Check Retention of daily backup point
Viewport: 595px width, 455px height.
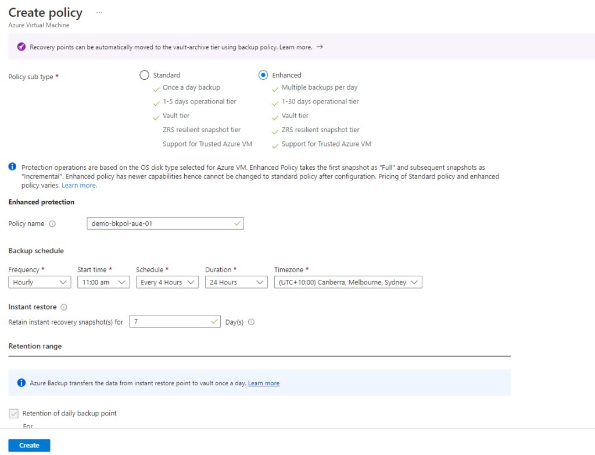point(13,413)
